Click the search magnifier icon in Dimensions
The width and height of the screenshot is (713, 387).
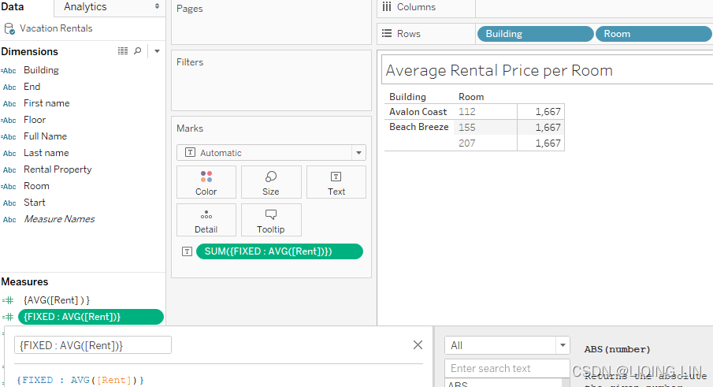(137, 51)
